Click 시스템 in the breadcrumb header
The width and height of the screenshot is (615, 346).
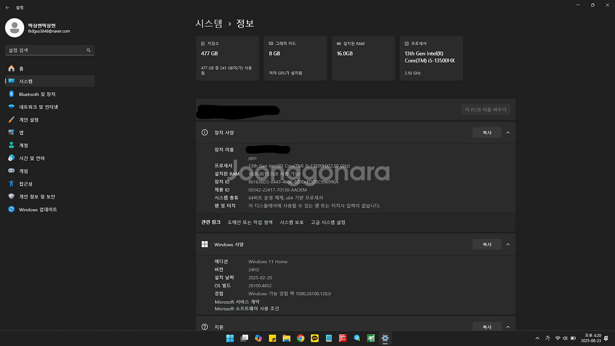(209, 23)
